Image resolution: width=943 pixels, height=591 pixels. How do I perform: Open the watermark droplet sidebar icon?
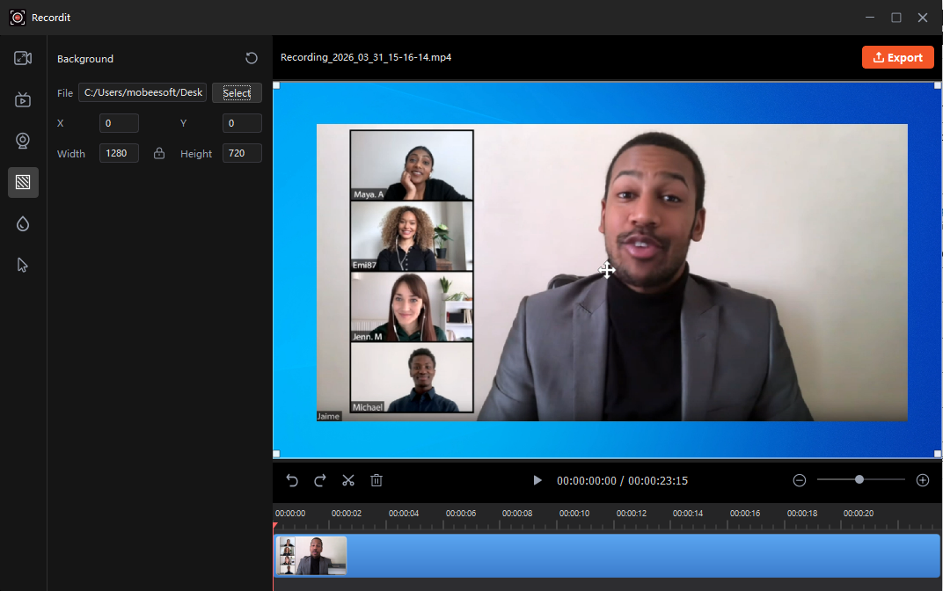point(23,224)
